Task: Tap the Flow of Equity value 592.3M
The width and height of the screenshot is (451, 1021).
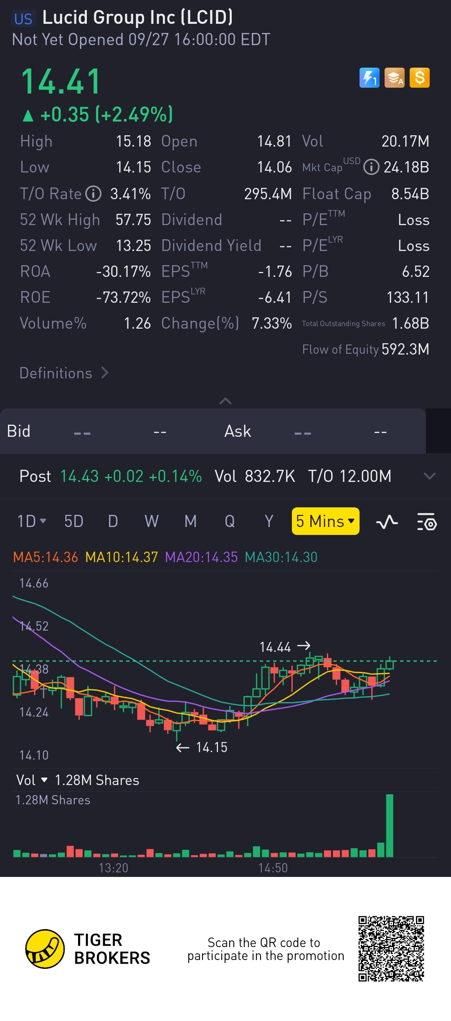Action: coord(405,349)
